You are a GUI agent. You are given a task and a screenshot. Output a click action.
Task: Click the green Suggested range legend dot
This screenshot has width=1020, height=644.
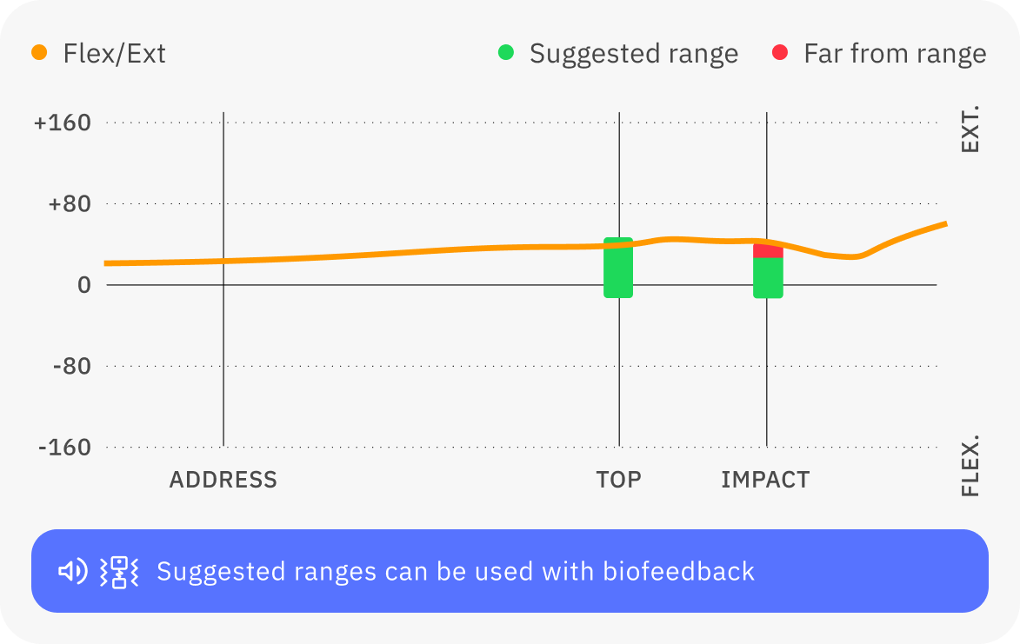(506, 53)
